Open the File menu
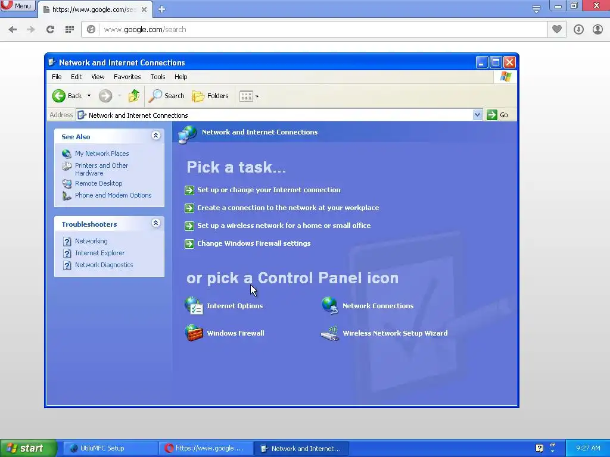This screenshot has height=457, width=610. (57, 77)
